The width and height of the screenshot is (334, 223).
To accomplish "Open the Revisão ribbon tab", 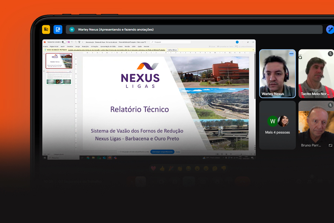I will click(x=127, y=46).
